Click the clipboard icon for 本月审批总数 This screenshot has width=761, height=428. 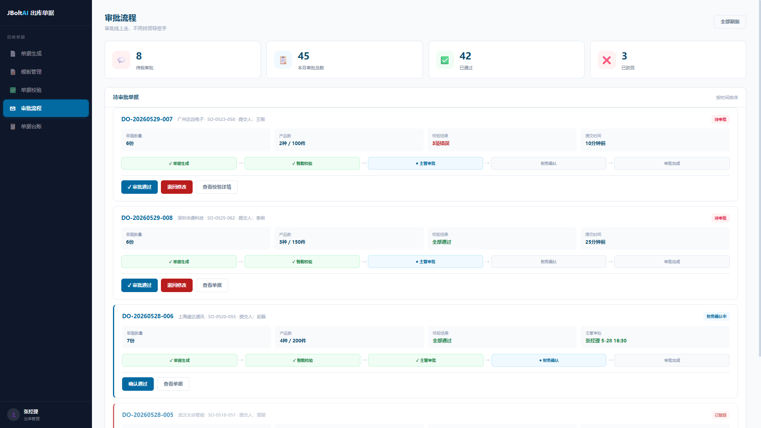tap(283, 60)
